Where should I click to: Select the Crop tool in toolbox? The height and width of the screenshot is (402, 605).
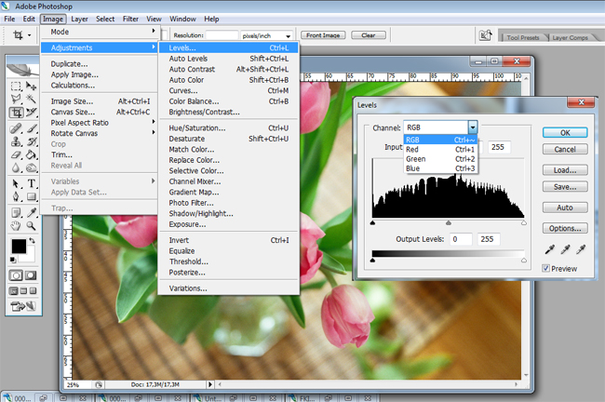click(16, 114)
